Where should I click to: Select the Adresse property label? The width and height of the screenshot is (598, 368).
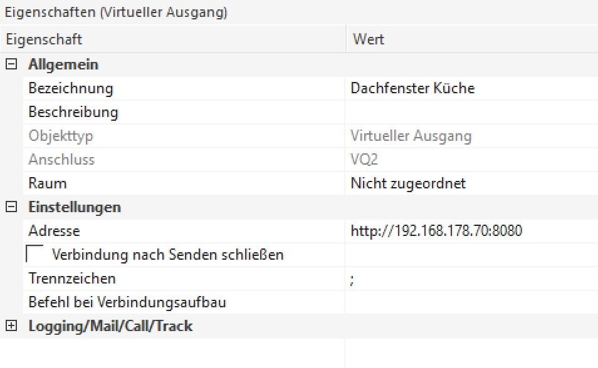pyautogui.click(x=55, y=231)
